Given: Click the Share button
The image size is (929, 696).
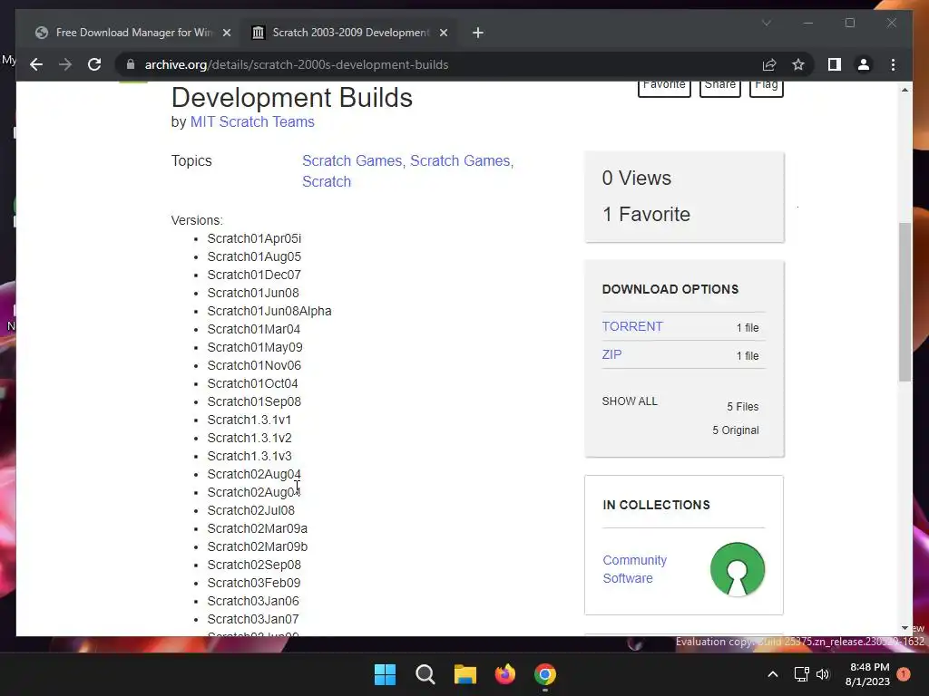Looking at the screenshot, I should (719, 87).
